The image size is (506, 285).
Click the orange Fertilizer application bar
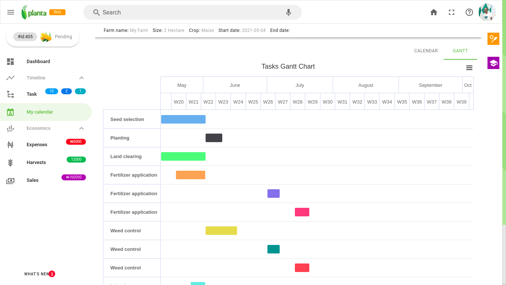click(190, 175)
